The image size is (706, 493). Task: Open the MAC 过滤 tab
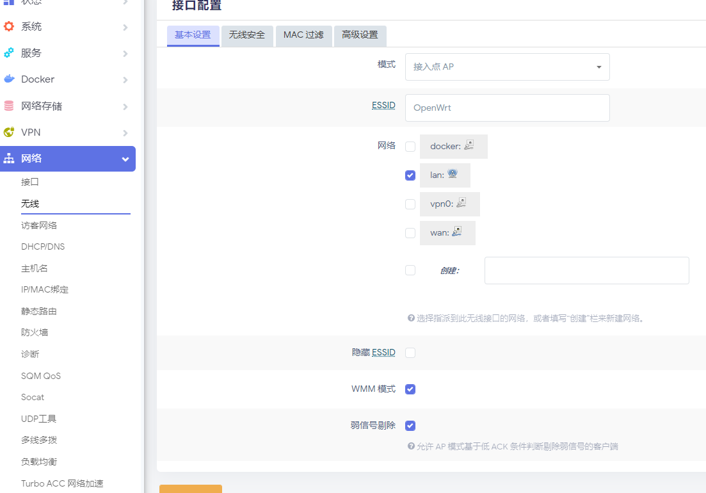point(303,35)
